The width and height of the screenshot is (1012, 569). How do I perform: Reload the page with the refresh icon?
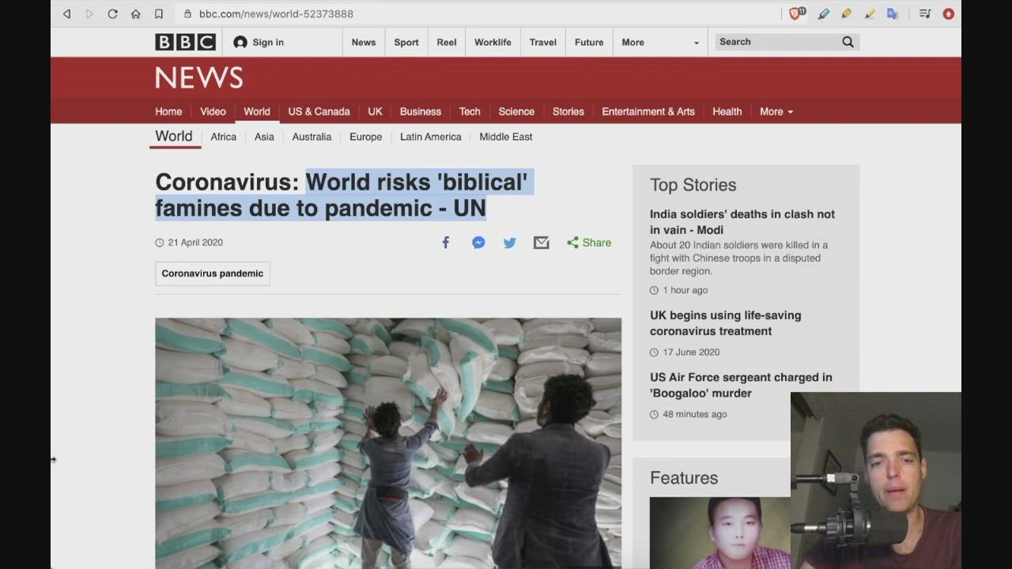112,13
